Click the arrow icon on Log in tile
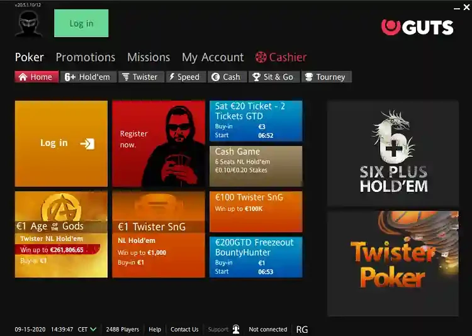 coord(87,143)
